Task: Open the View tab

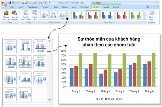Action: [x=74, y=7]
